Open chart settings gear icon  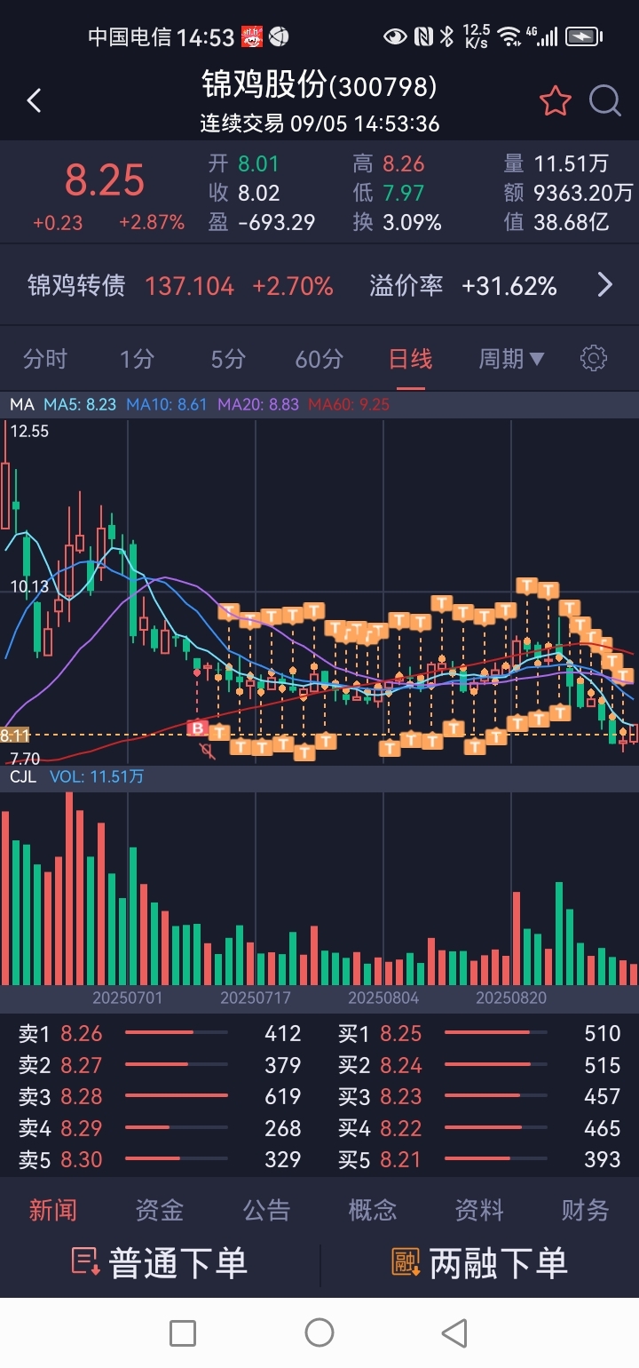point(593,359)
